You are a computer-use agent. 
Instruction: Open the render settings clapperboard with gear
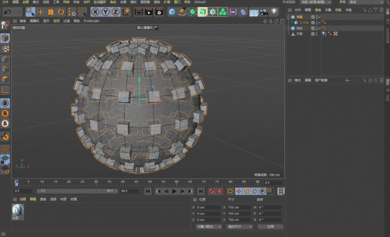pyautogui.click(x=158, y=11)
